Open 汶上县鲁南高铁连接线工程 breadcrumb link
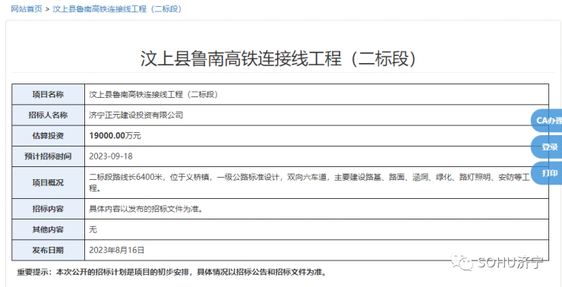Viewport: 562px width, 287px height. [x=117, y=9]
